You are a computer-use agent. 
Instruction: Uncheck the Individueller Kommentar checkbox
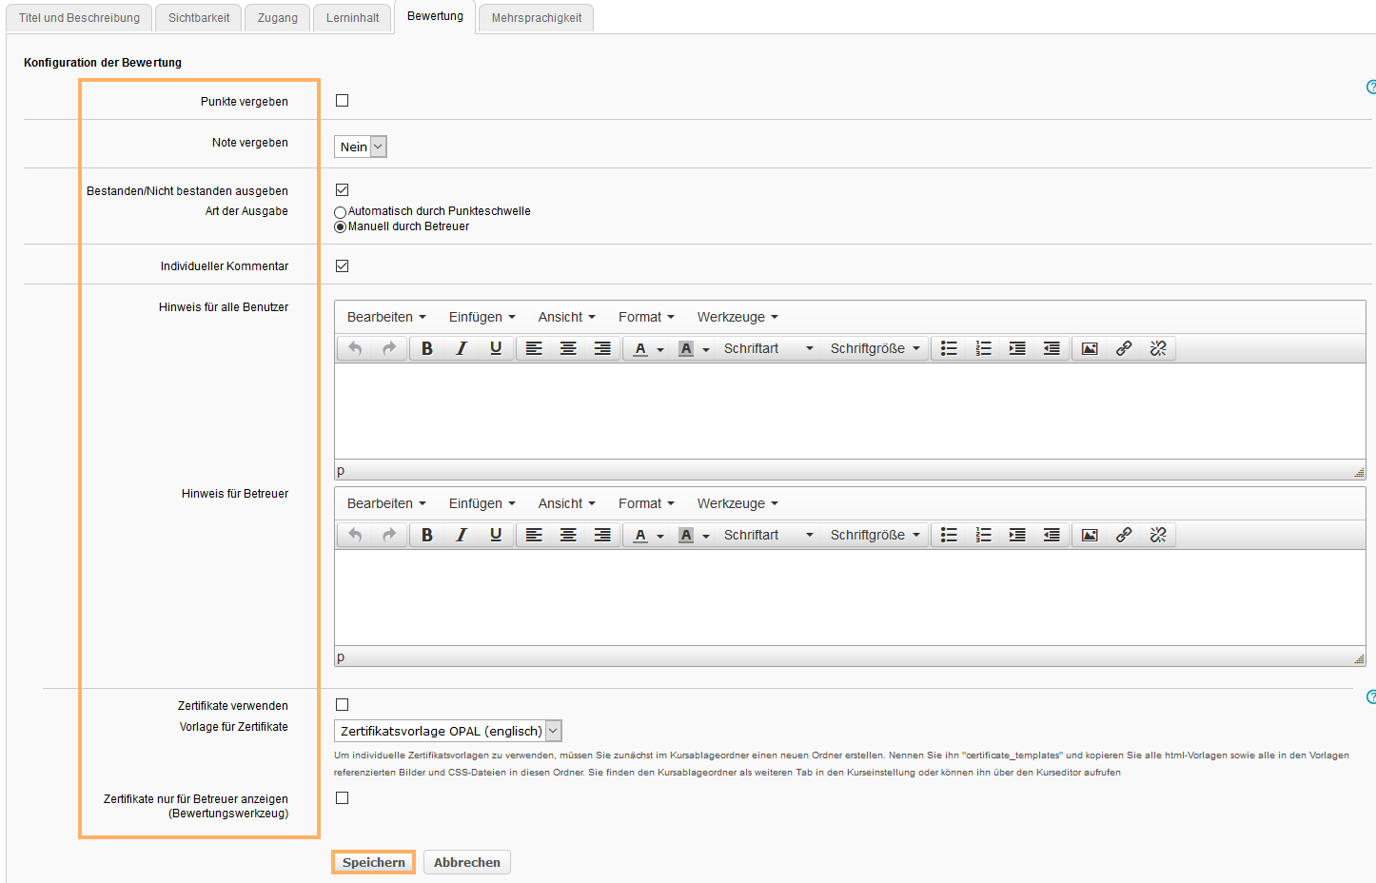point(343,266)
